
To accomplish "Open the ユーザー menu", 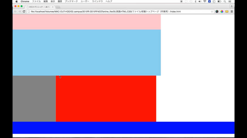I will point(85,1).
